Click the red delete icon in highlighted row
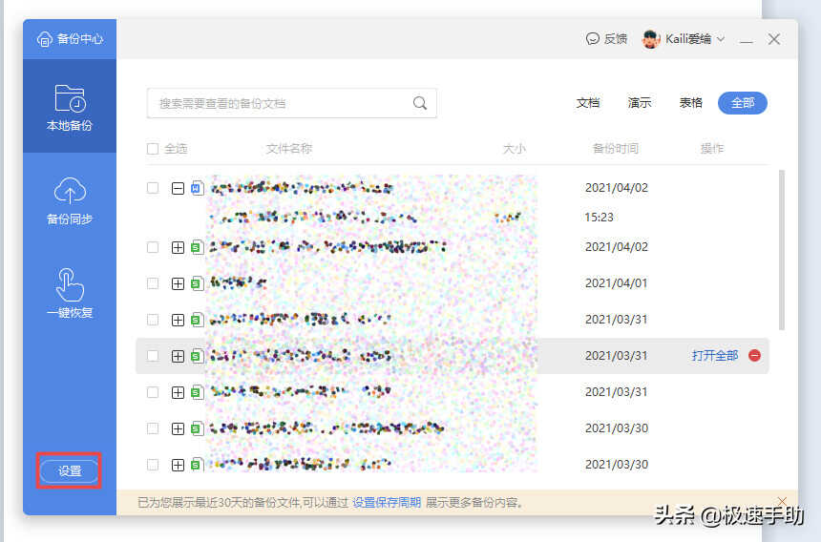This screenshot has width=821, height=542. coord(754,356)
